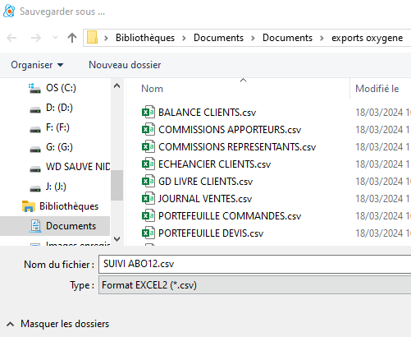Viewport: 411px width, 337px height.
Task: Click the forward navigation arrow
Action: pyautogui.click(x=36, y=38)
